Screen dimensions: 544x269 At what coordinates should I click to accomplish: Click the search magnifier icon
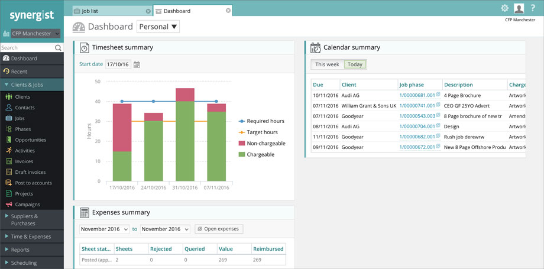pos(58,47)
